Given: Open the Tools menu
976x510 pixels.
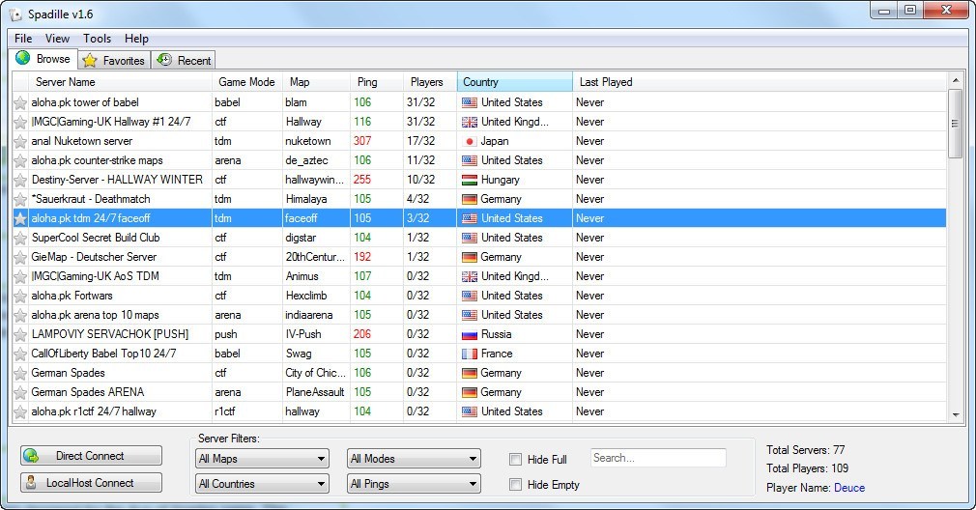Looking at the screenshot, I should pos(97,38).
